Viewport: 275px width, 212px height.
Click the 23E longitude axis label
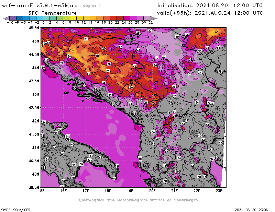coord(219,191)
